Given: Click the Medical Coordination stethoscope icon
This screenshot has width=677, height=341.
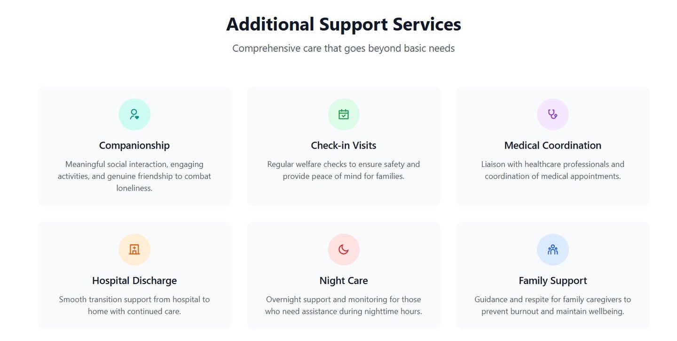Looking at the screenshot, I should pyautogui.click(x=553, y=114).
